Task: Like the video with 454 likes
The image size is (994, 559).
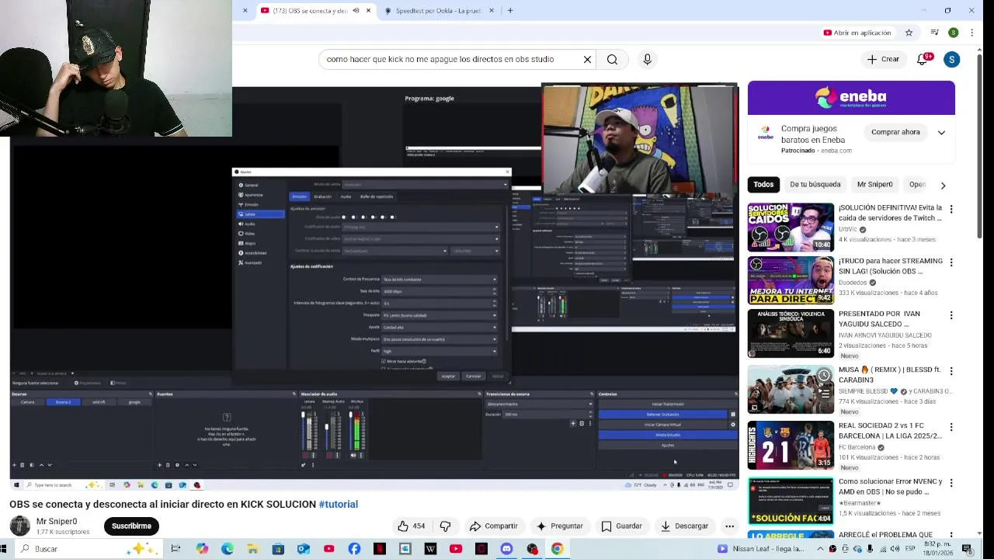Action: coord(411,526)
